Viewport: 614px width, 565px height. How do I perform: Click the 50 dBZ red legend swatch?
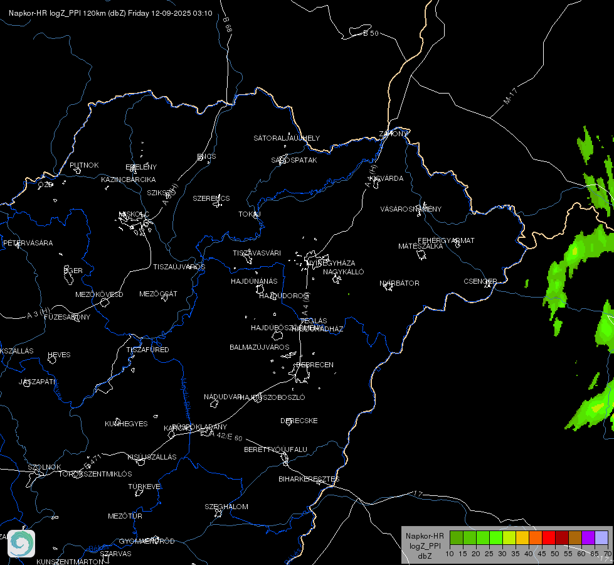(549, 537)
